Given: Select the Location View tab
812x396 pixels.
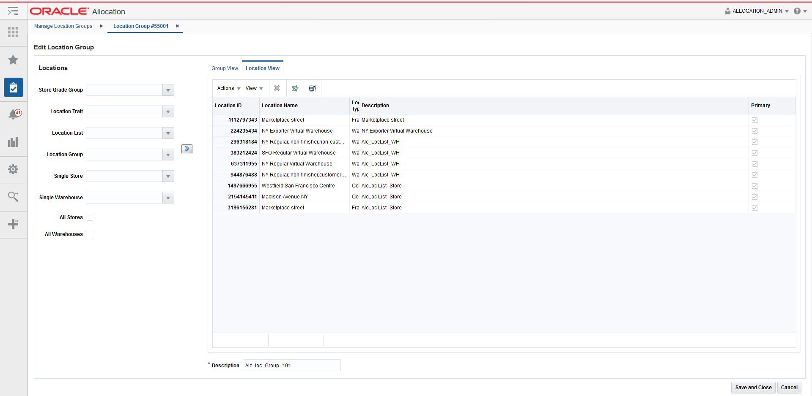Looking at the screenshot, I should click(x=263, y=68).
